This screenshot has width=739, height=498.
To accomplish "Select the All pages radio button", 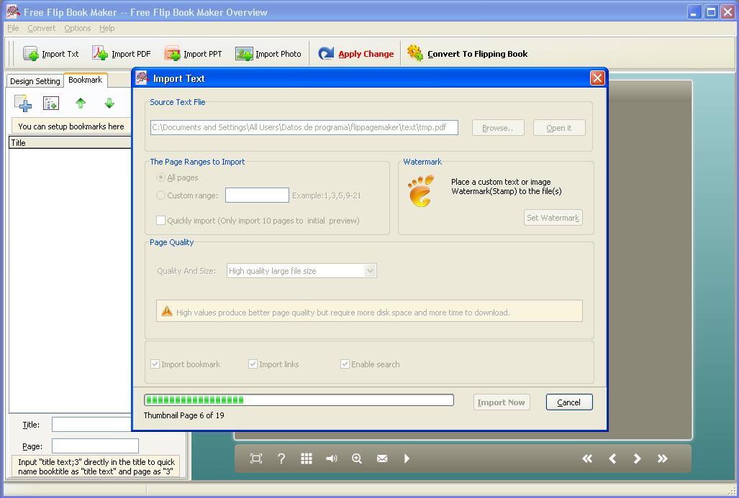I will pyautogui.click(x=160, y=177).
